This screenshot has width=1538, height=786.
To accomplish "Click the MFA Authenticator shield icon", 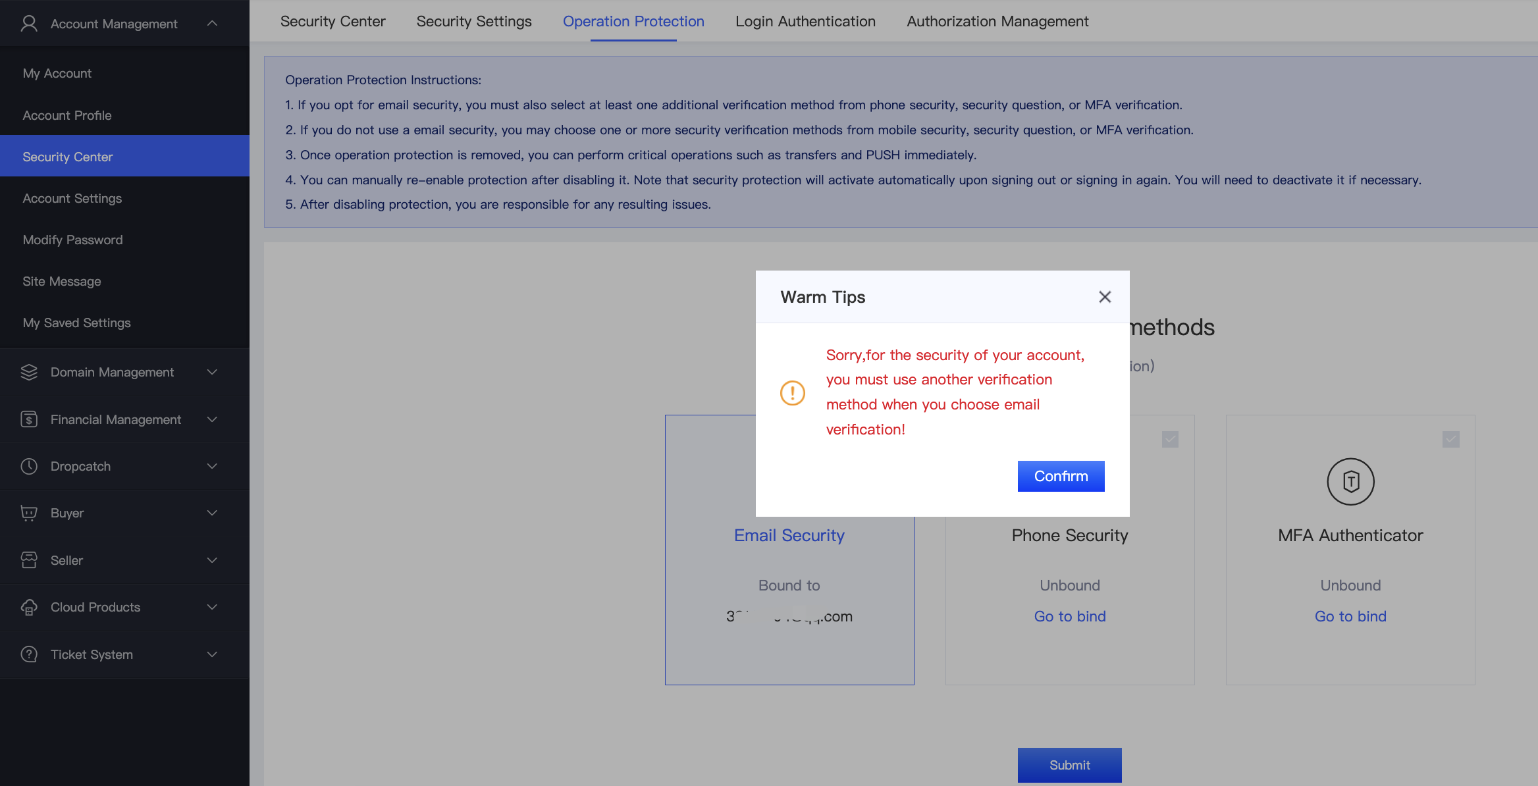I will pos(1350,482).
